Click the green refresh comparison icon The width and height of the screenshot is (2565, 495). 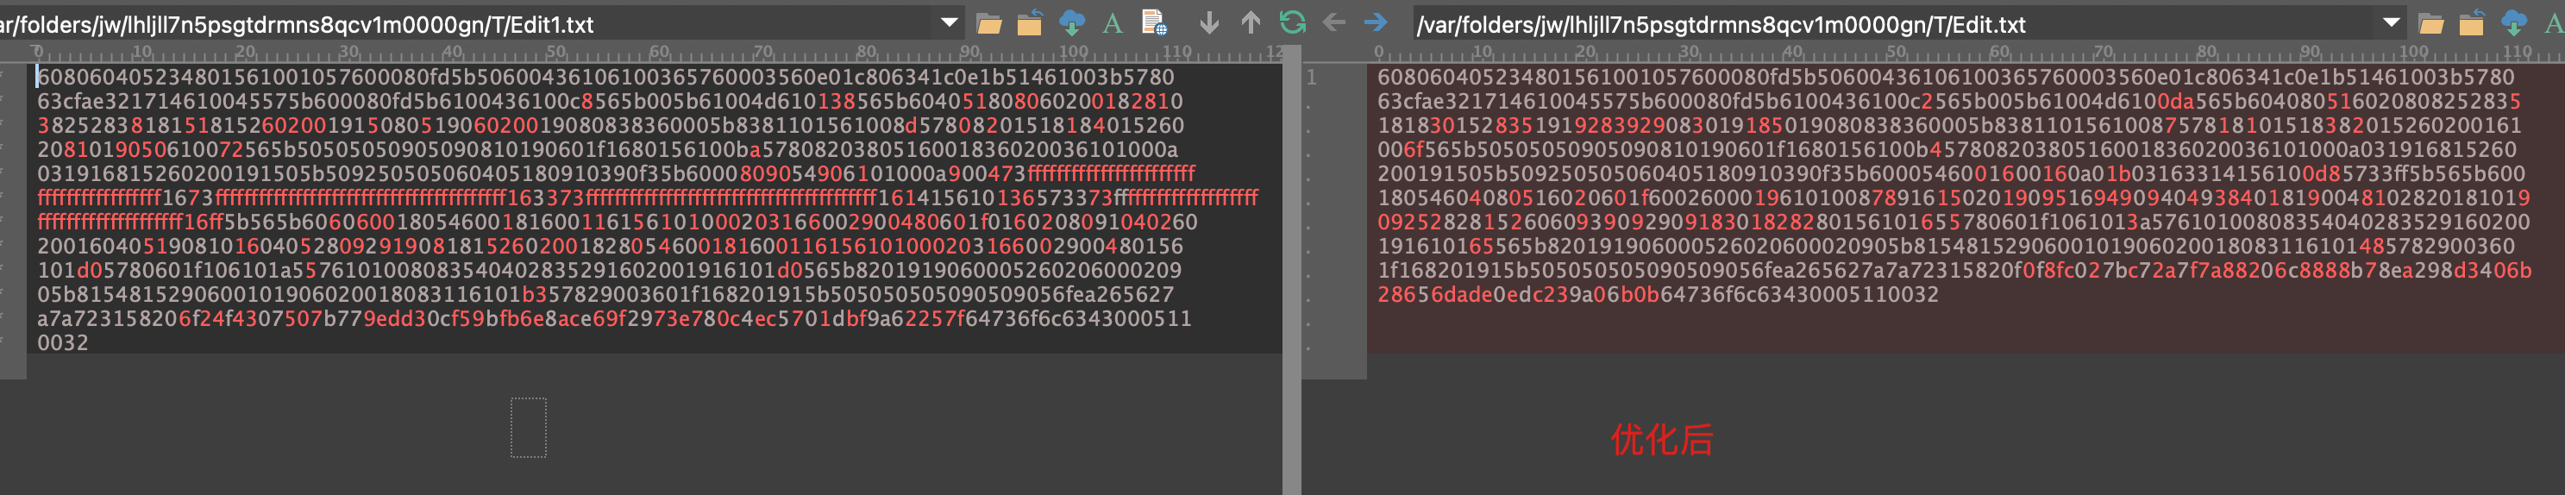pos(1293,23)
